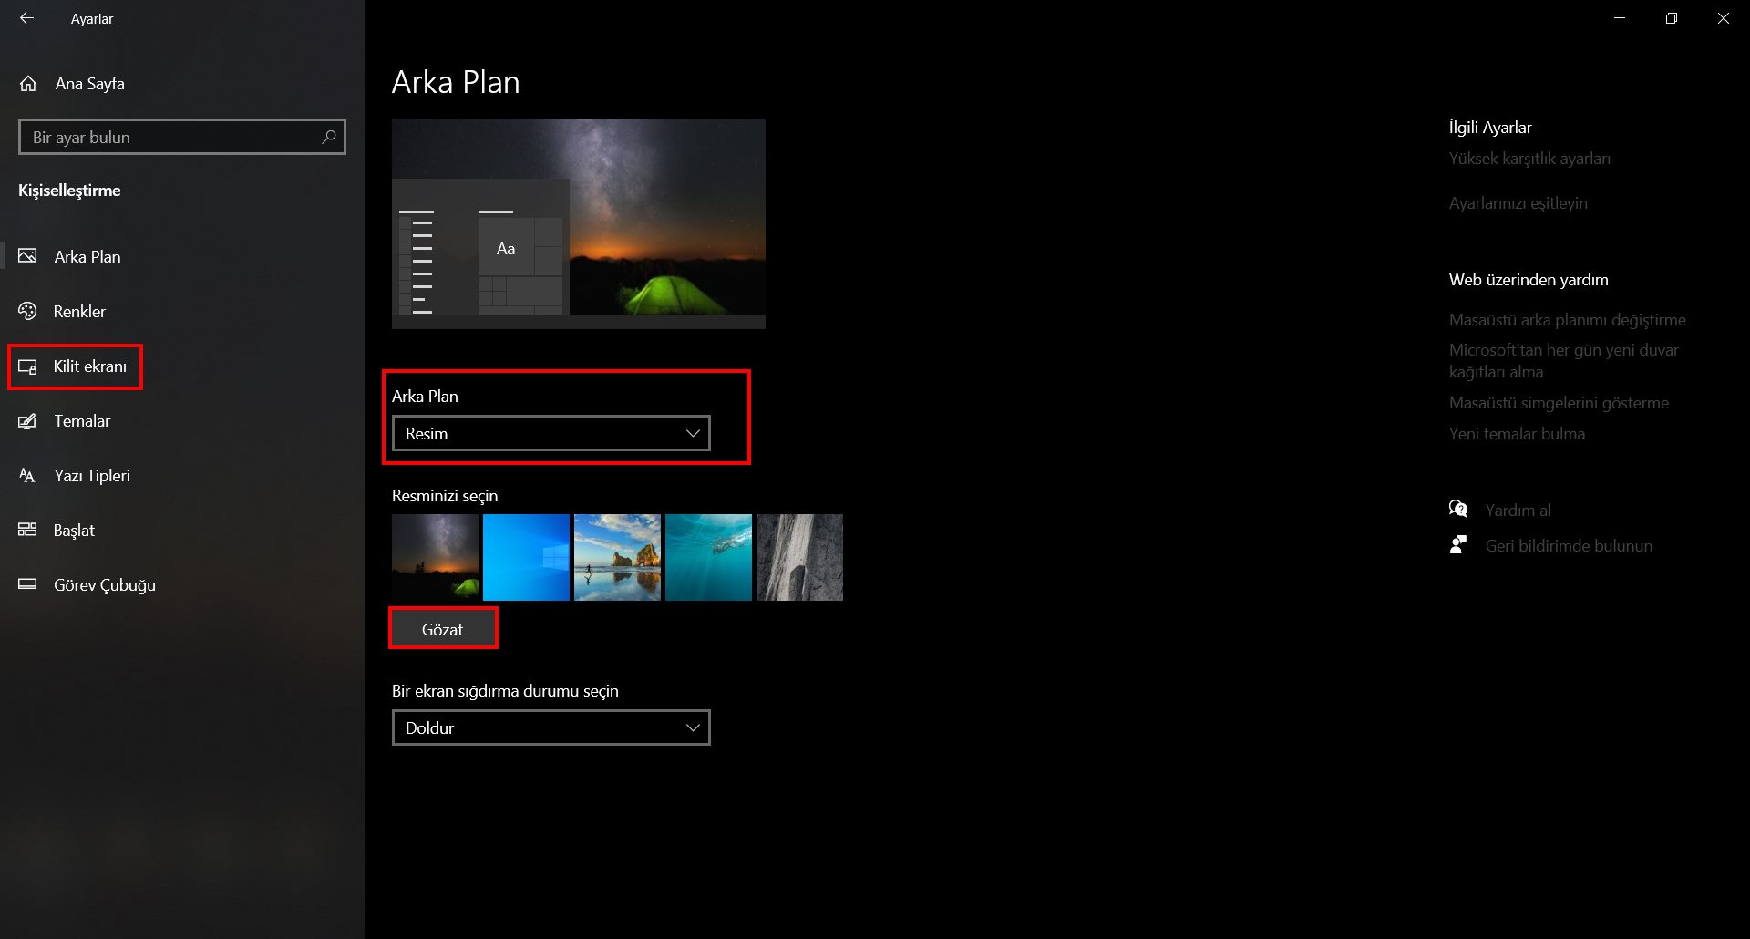1750x939 pixels.
Task: Open the Arka Plan 'Resim' dropdown
Action: point(551,433)
